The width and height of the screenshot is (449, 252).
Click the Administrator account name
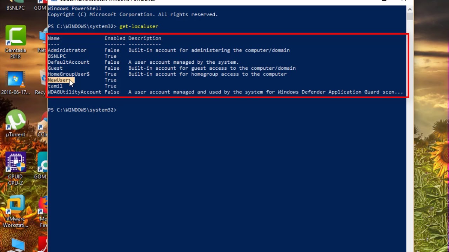(x=67, y=50)
